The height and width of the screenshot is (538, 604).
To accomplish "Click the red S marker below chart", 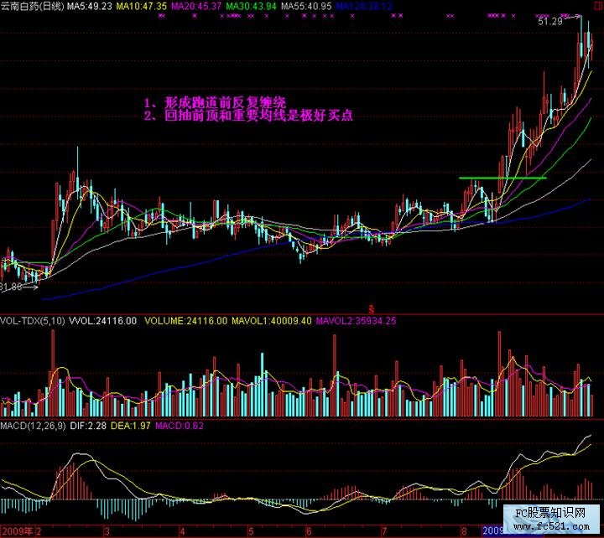I will tap(370, 308).
